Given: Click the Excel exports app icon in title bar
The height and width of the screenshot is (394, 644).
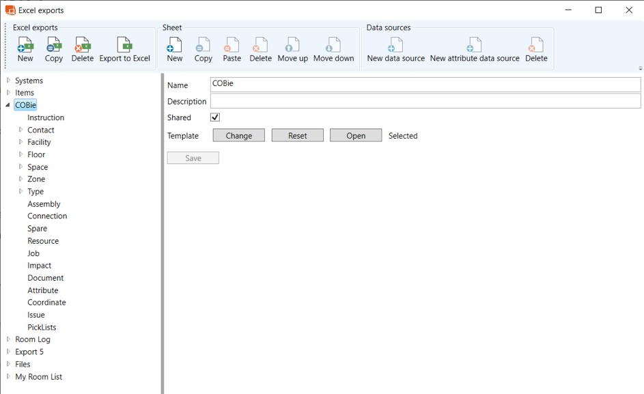Looking at the screenshot, I should coord(10,10).
